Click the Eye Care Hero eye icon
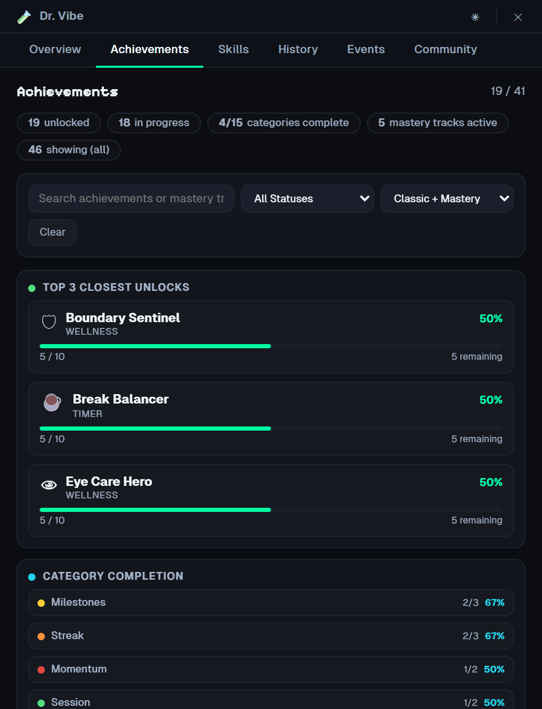The width and height of the screenshot is (542, 709). pyautogui.click(x=49, y=485)
